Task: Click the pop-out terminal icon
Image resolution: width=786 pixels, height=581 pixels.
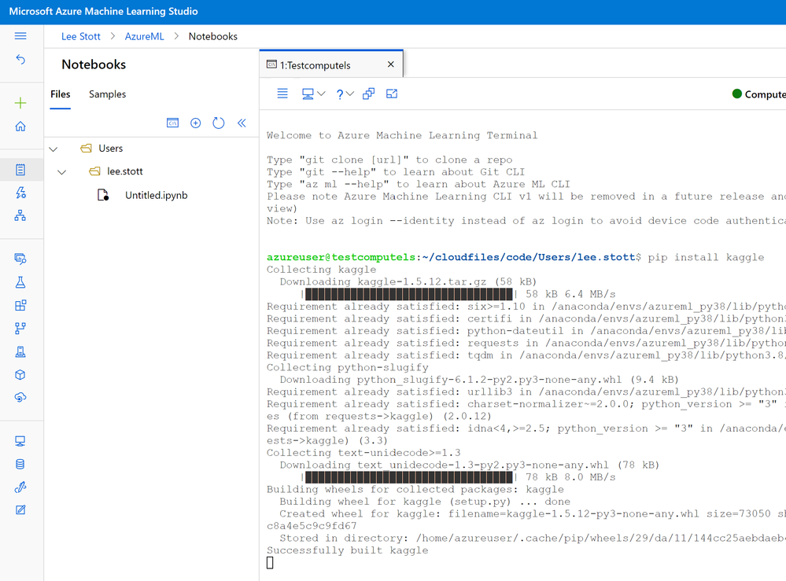Action: tap(392, 94)
